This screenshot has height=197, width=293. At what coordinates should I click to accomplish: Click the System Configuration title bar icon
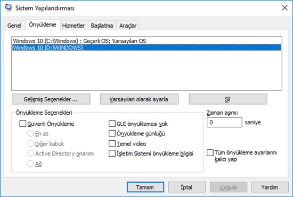coord(9,8)
